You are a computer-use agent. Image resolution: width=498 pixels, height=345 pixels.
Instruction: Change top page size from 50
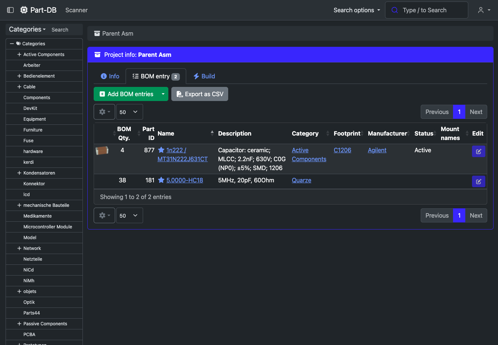click(x=130, y=112)
